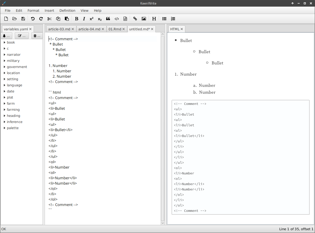The height and width of the screenshot is (233, 315).
Task: Open the Insert menu
Action: (x=50, y=10)
